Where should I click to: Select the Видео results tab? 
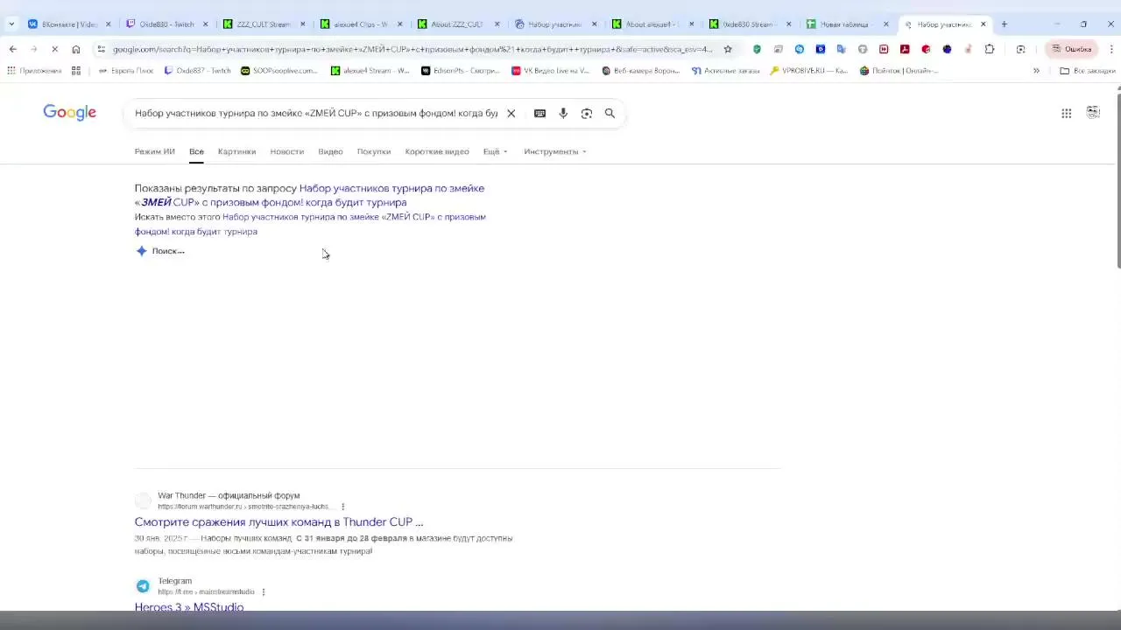click(x=330, y=151)
